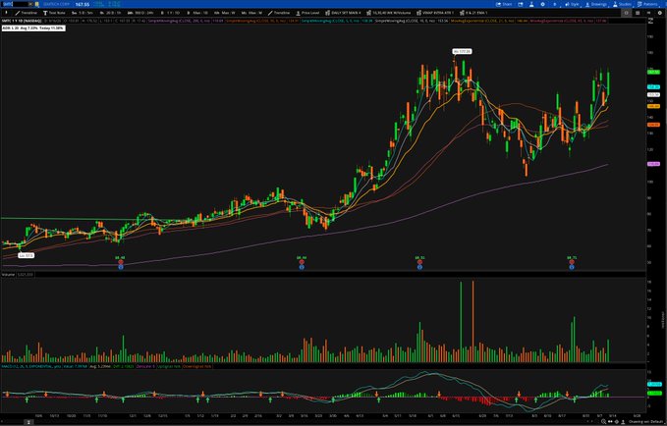Image resolution: width=667 pixels, height=426 pixels.
Task: Click the Volume subgraph label
Action: (x=8, y=275)
